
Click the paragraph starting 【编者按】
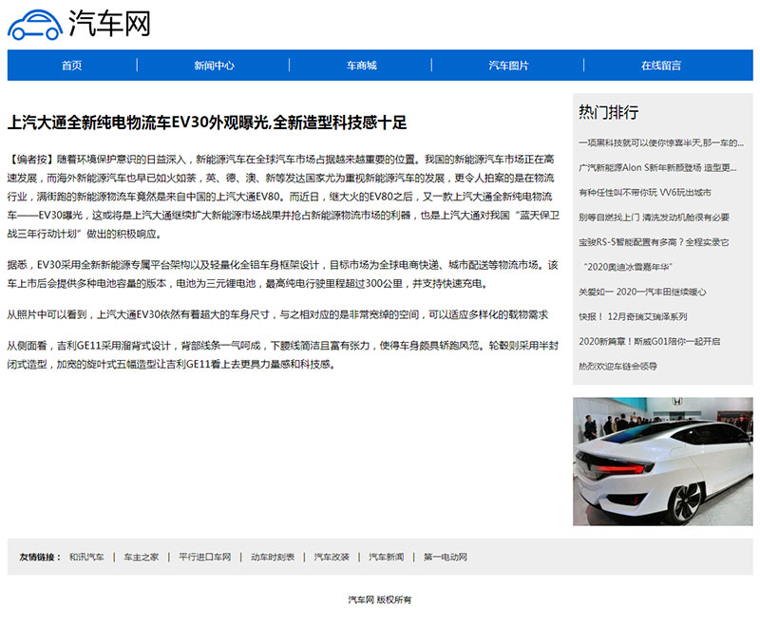[283, 197]
